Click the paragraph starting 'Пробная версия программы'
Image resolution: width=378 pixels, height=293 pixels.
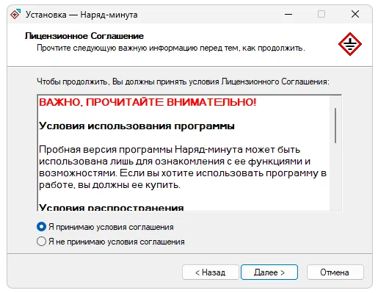(183, 167)
